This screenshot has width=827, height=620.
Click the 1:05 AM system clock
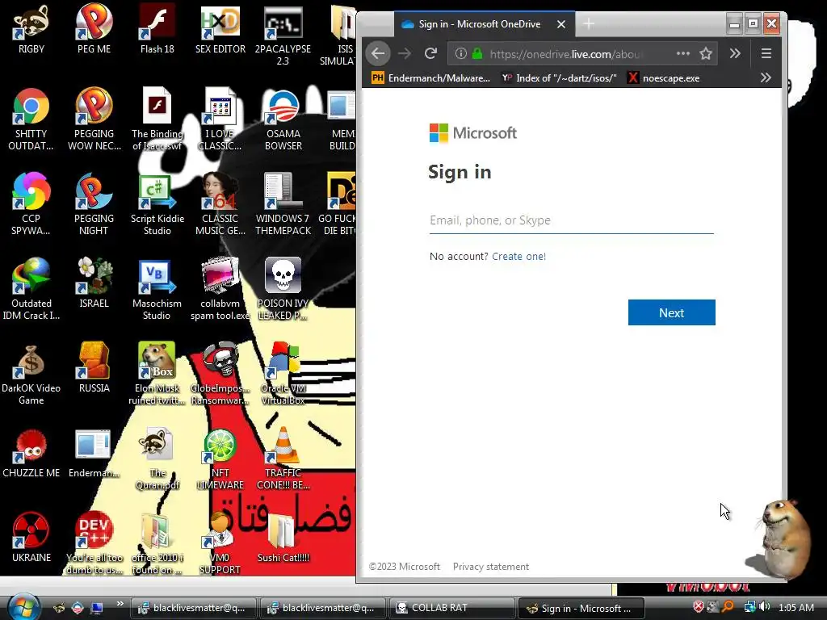click(796, 607)
